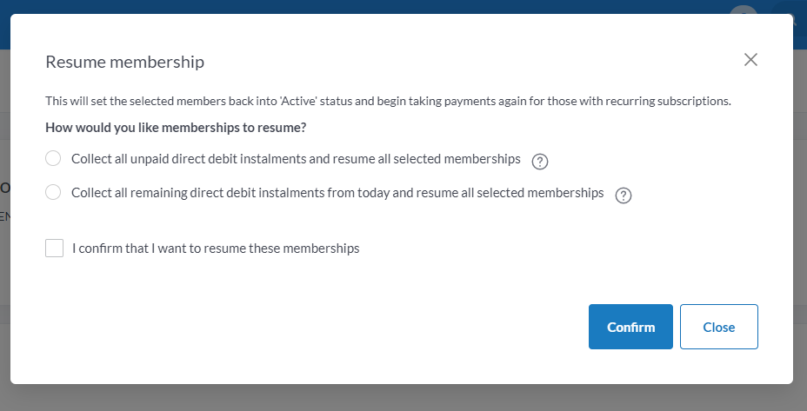Screen dimensions: 807x411
Task: Click the 'I confirm that I want to resume' label
Action: coord(216,249)
